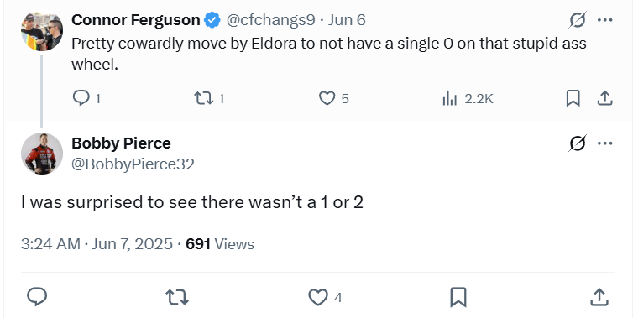Open the Jun 6 timestamp link
This screenshot has width=633, height=318.
(x=347, y=20)
